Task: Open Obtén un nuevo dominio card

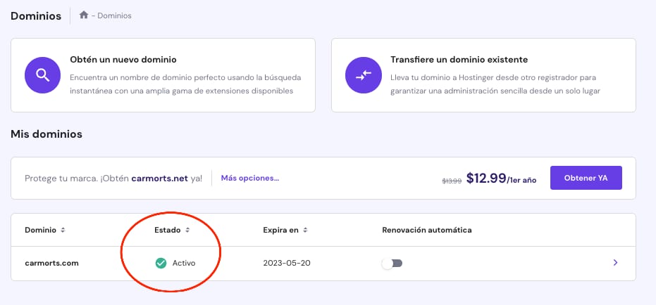Action: (162, 75)
